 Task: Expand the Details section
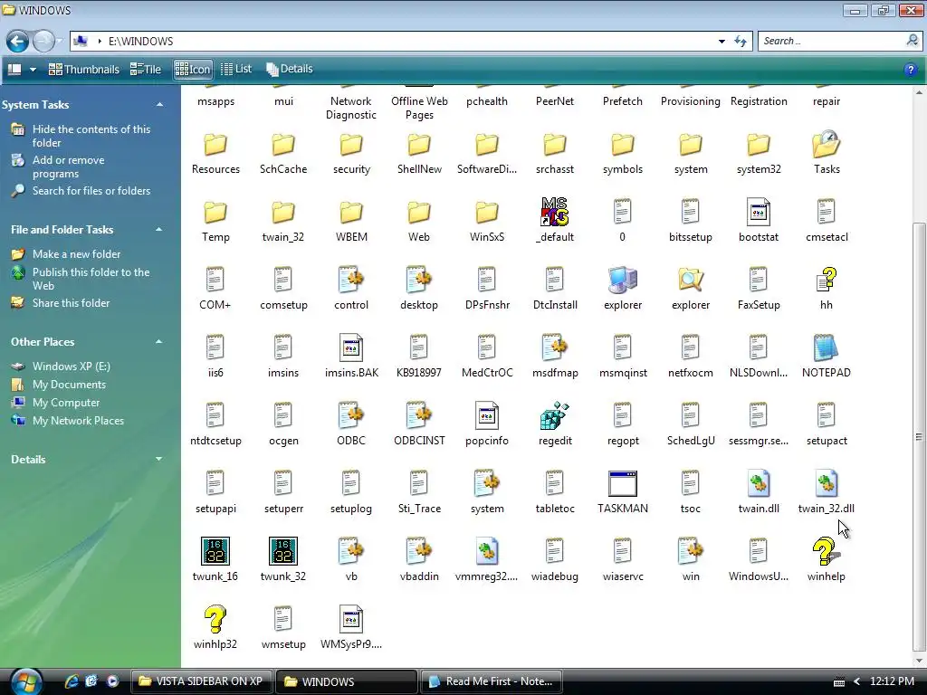point(159,459)
